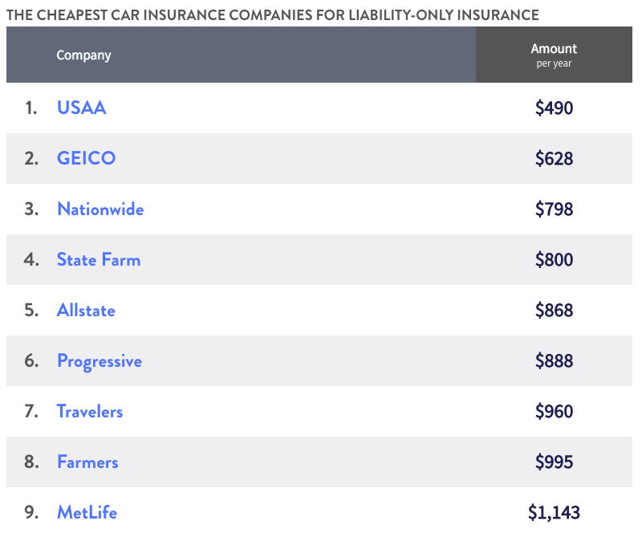642x549 pixels.
Task: Click the Farmers link
Action: (87, 462)
